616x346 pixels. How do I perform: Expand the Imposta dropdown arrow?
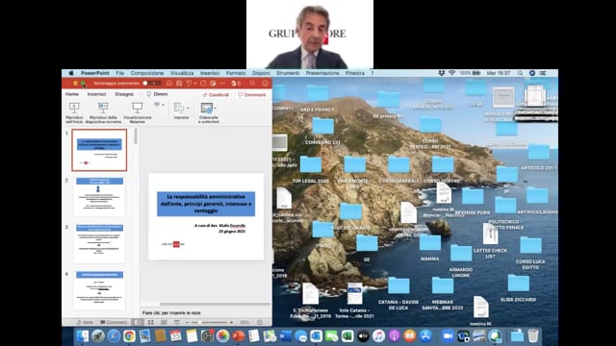[x=189, y=109]
